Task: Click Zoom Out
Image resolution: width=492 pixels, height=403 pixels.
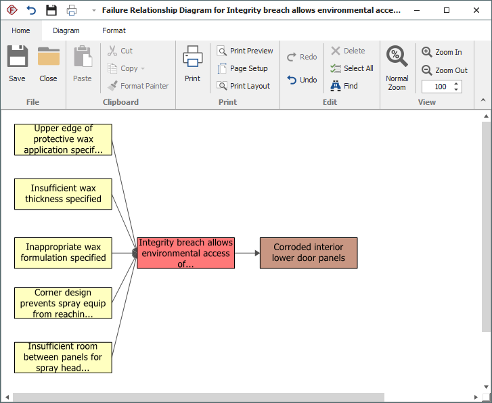Action: coord(445,70)
